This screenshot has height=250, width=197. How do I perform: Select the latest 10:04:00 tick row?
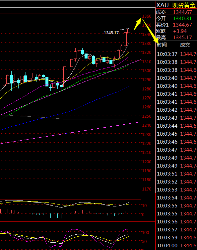[177, 246]
